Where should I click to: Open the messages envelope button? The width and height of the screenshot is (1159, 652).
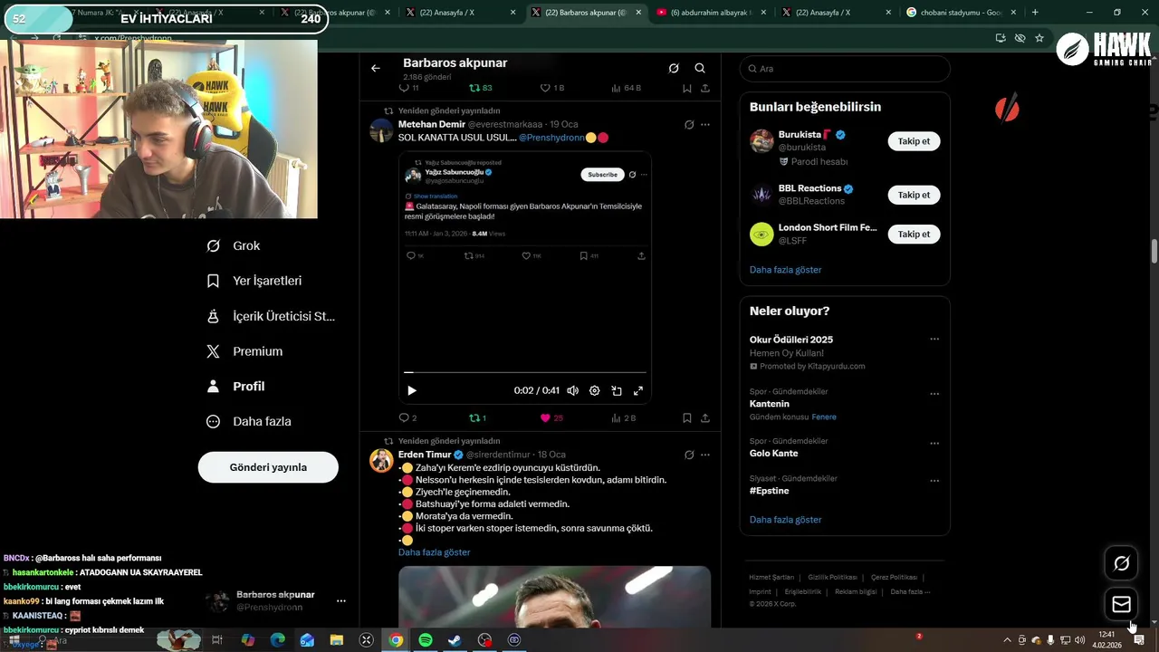pyautogui.click(x=1121, y=604)
